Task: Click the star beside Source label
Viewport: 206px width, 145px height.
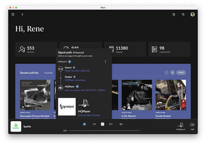Action: pyautogui.click(x=74, y=67)
